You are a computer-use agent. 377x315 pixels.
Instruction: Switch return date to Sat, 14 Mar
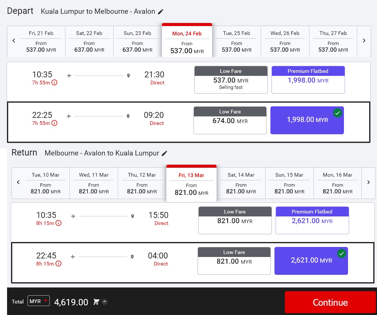click(x=241, y=183)
